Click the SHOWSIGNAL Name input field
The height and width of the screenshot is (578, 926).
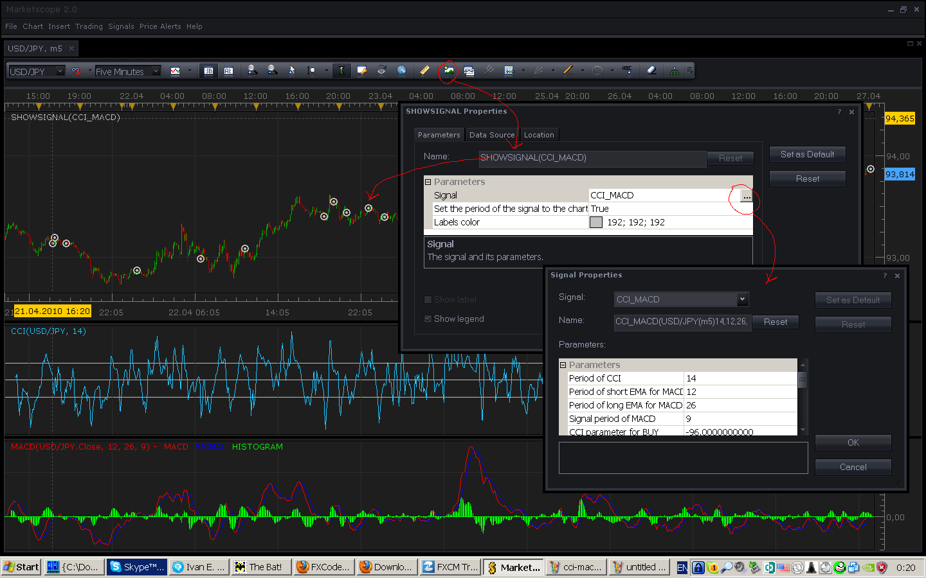[x=592, y=158]
